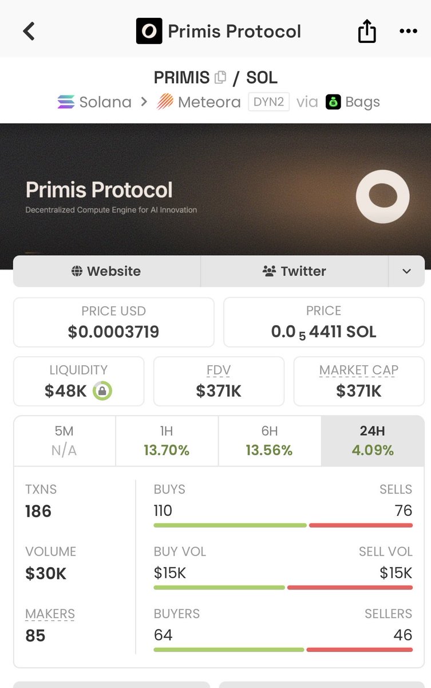The image size is (431, 688).
Task: Select the 1H timeframe tab
Action: [167, 440]
